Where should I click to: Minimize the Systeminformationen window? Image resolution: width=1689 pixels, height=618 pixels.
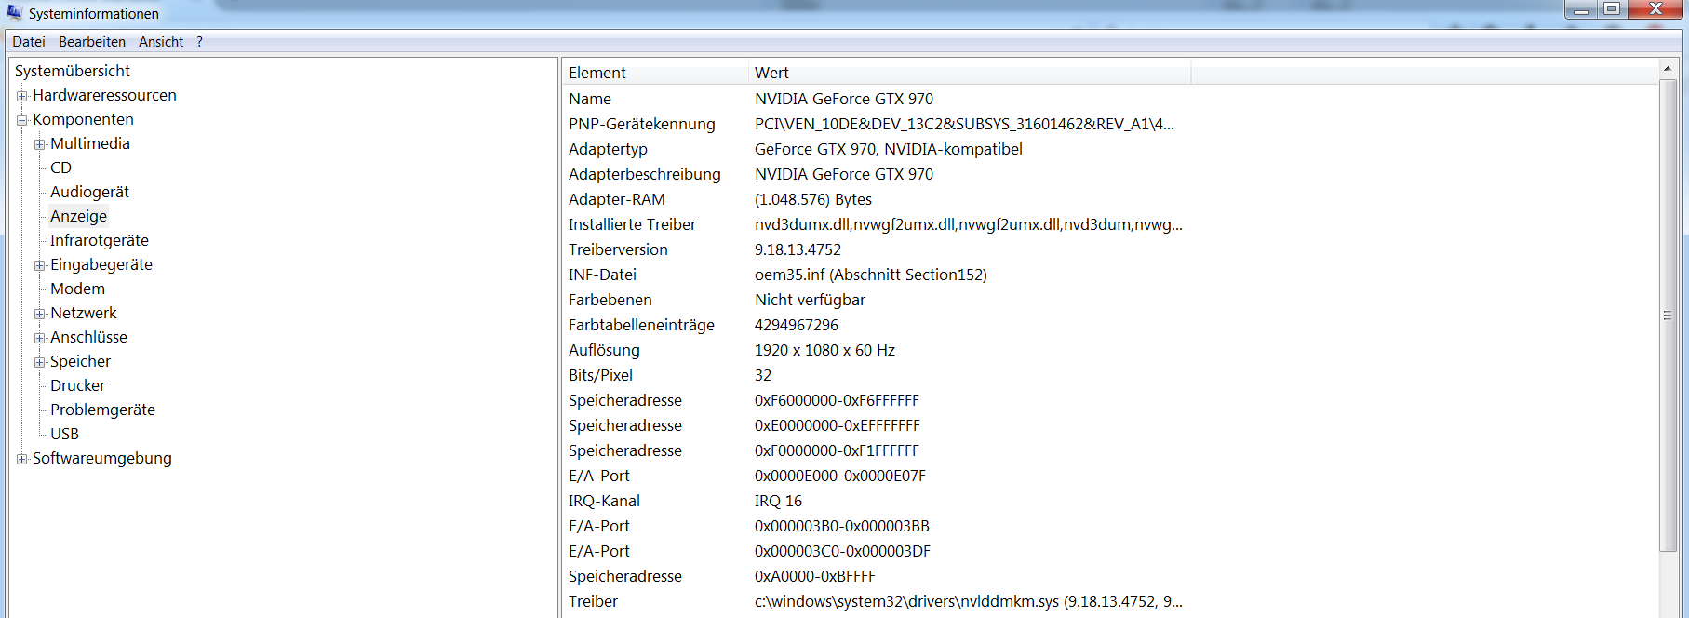pyautogui.click(x=1581, y=10)
